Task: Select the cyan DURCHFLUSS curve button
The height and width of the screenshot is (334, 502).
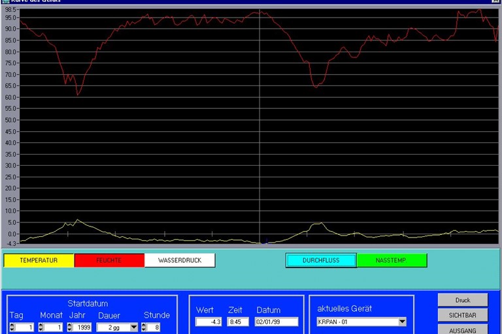Action: [x=321, y=260]
